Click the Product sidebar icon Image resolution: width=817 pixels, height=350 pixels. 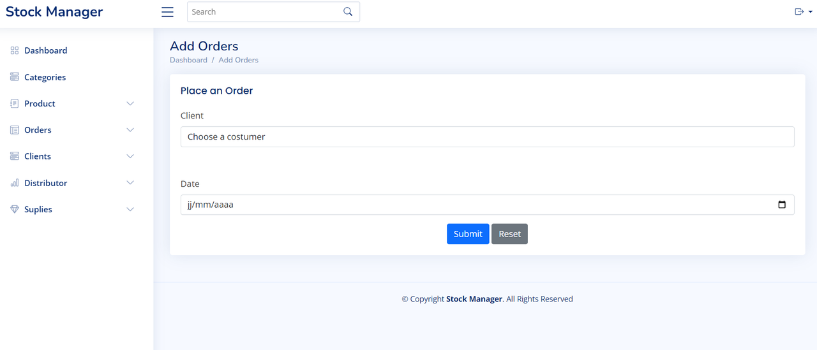pyautogui.click(x=15, y=103)
